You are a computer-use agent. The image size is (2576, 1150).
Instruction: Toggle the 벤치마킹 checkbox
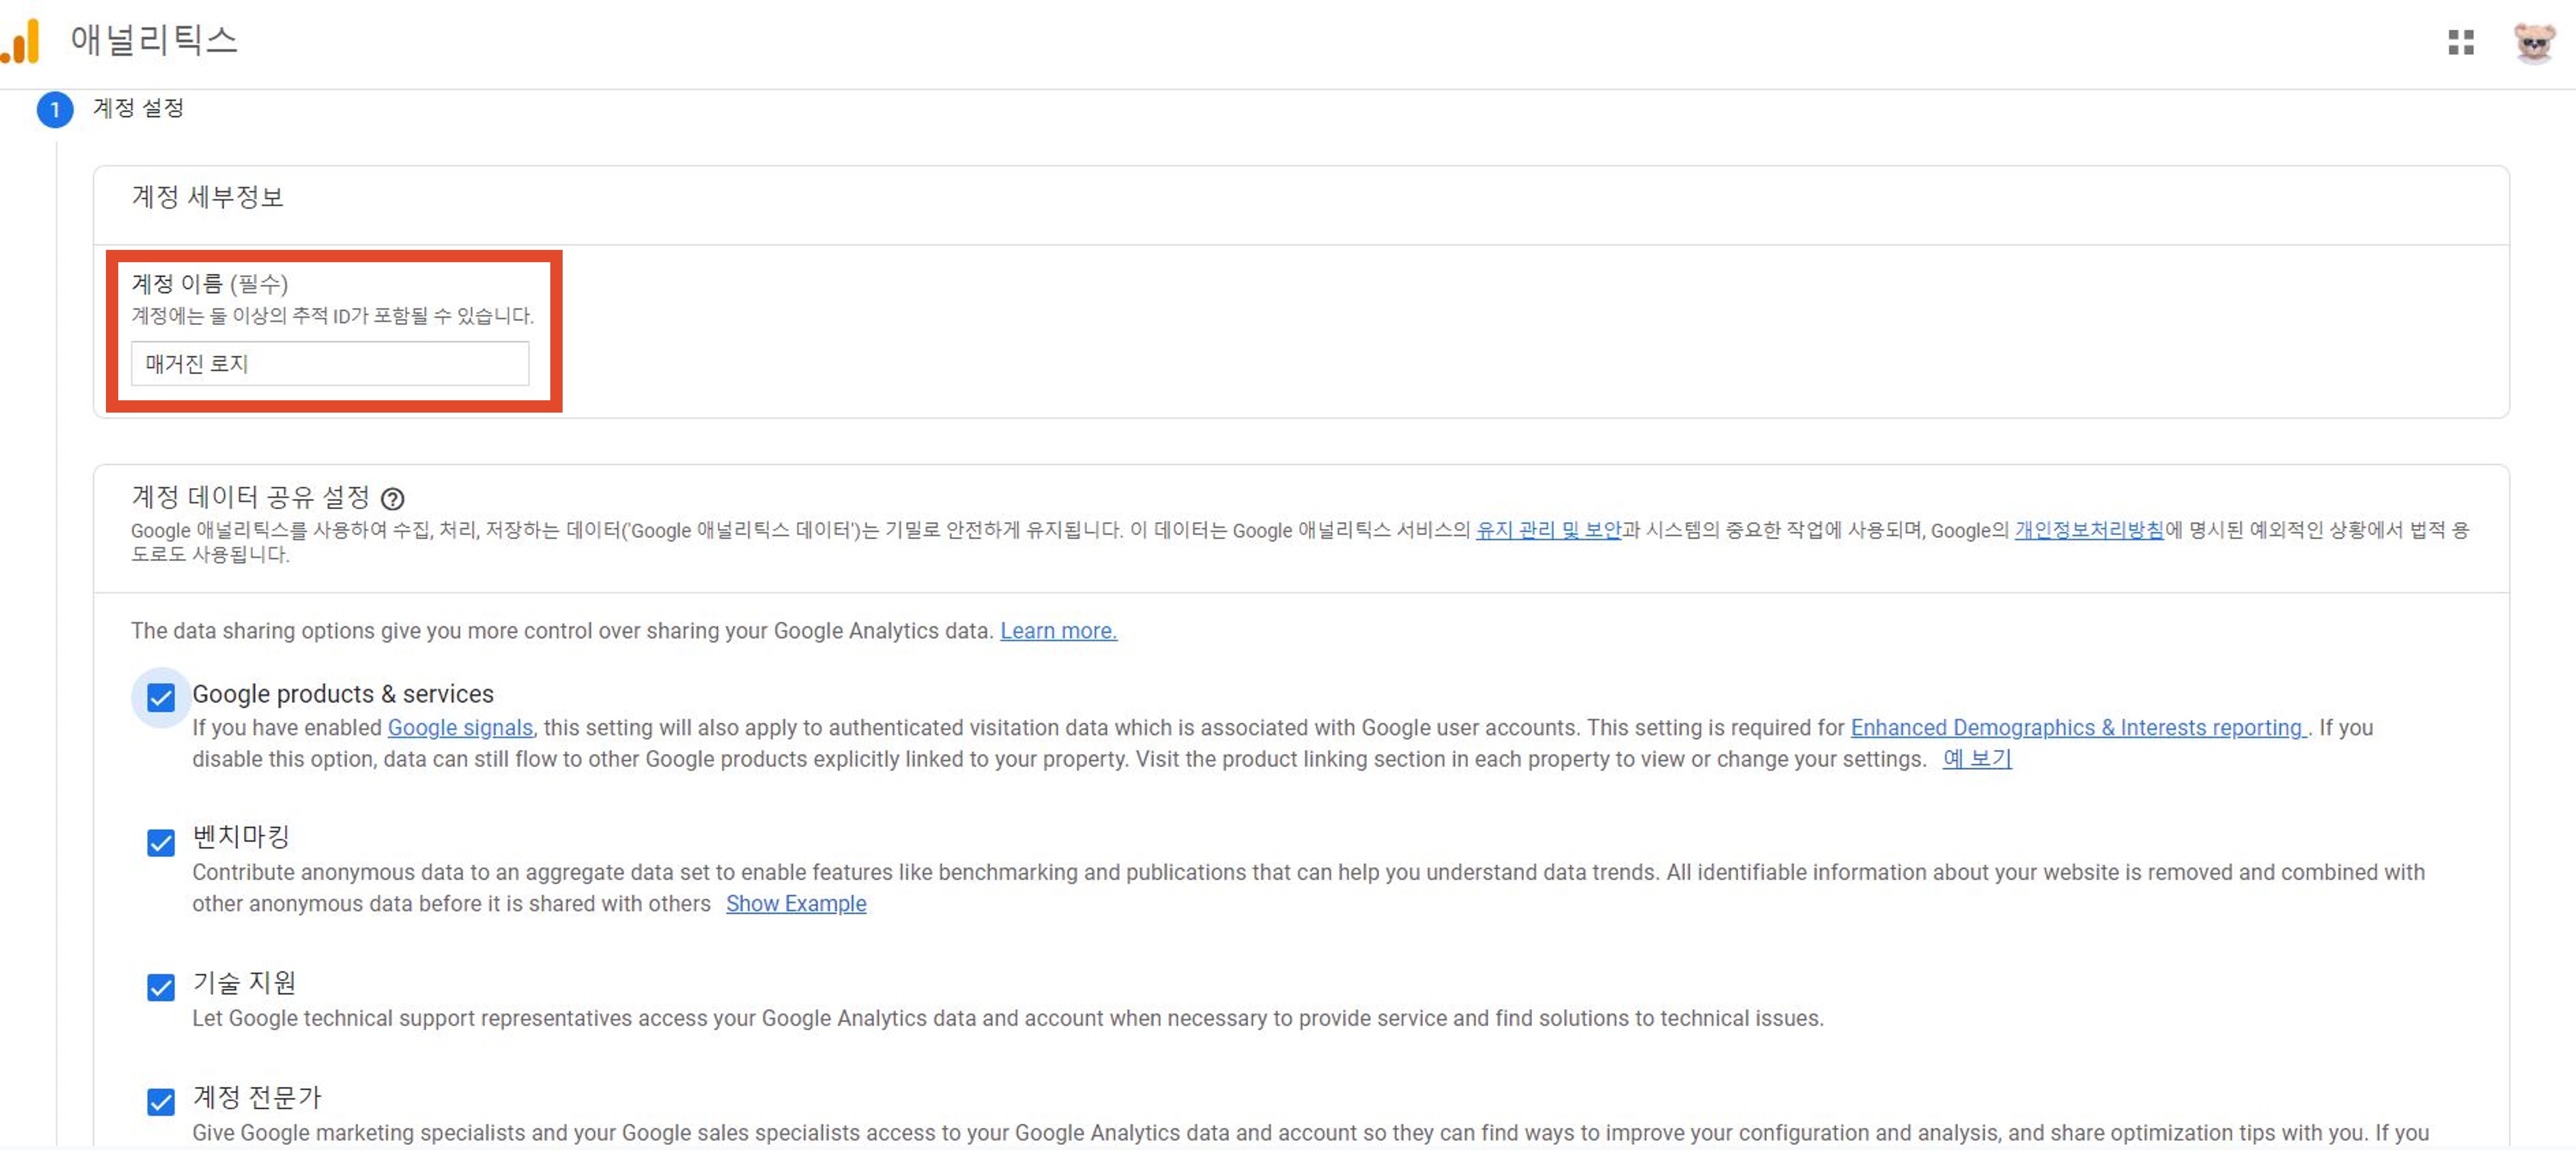(x=161, y=842)
